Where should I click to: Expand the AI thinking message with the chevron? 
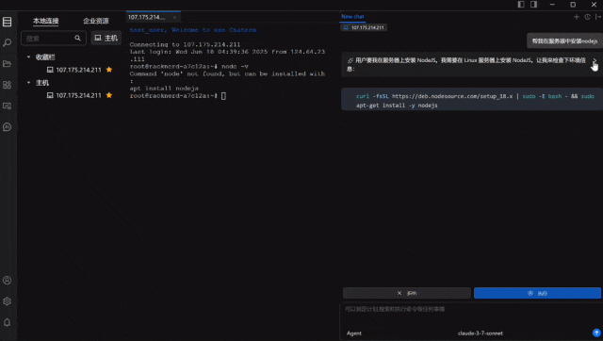click(595, 61)
